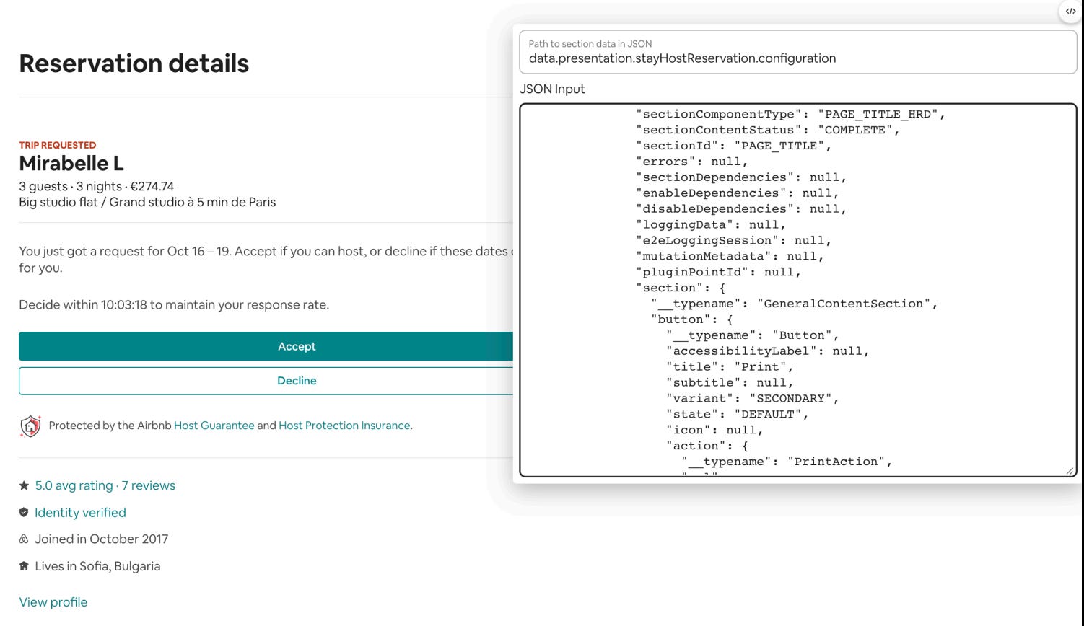Viewport: 1084px width, 626px height.
Task: Click the e2eLoggingSession null line
Action: [734, 241]
